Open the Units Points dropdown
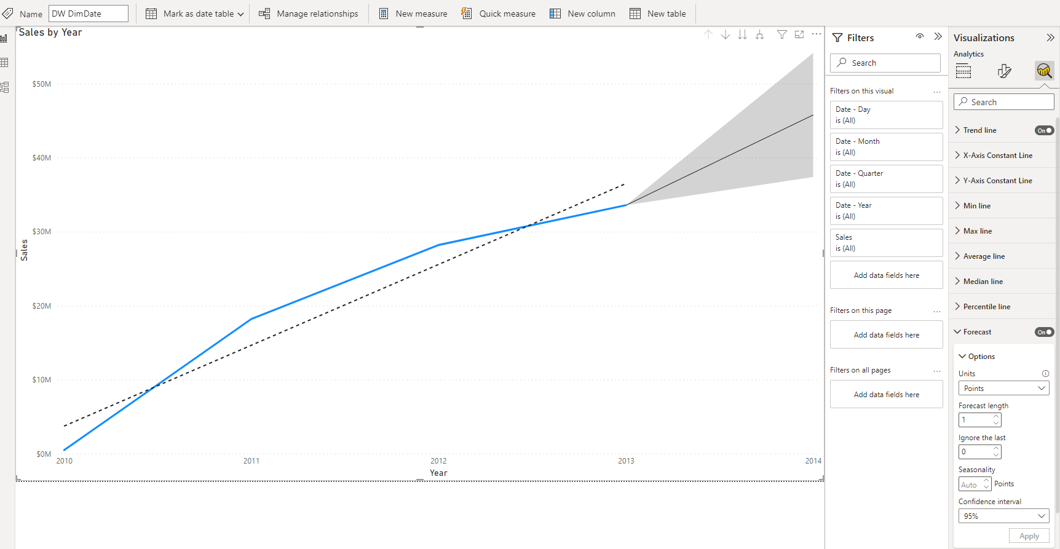Screen dimensions: 1060x549 [1003, 389]
